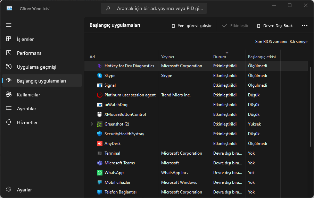Click the XMouseButtonControl mouse icon
This screenshot has width=314, height=198.
click(100, 114)
